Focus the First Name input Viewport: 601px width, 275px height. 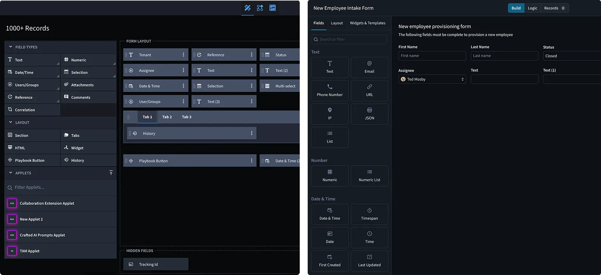point(432,56)
